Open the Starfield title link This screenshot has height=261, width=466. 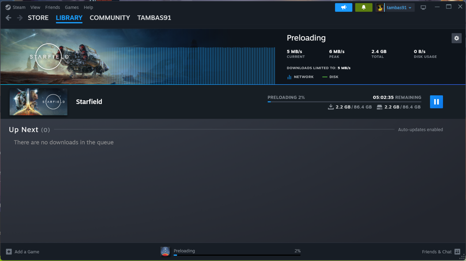89,102
